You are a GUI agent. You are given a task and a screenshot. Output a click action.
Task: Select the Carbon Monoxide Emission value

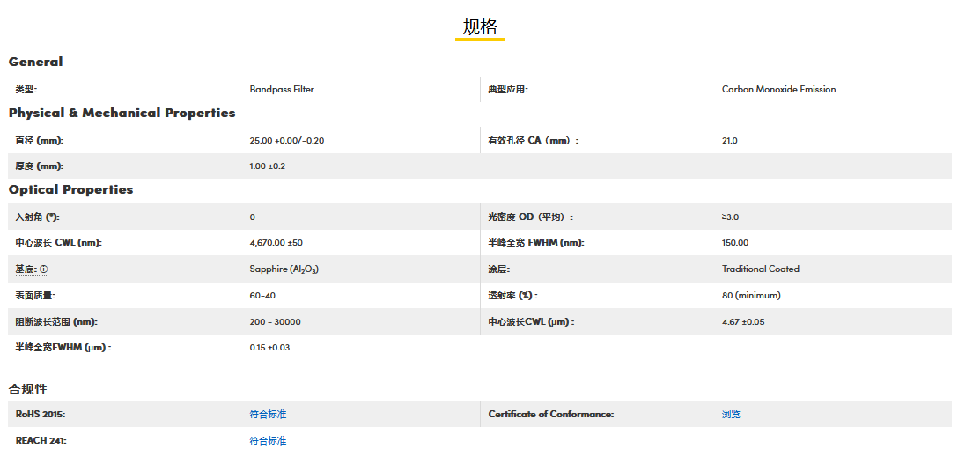[778, 89]
